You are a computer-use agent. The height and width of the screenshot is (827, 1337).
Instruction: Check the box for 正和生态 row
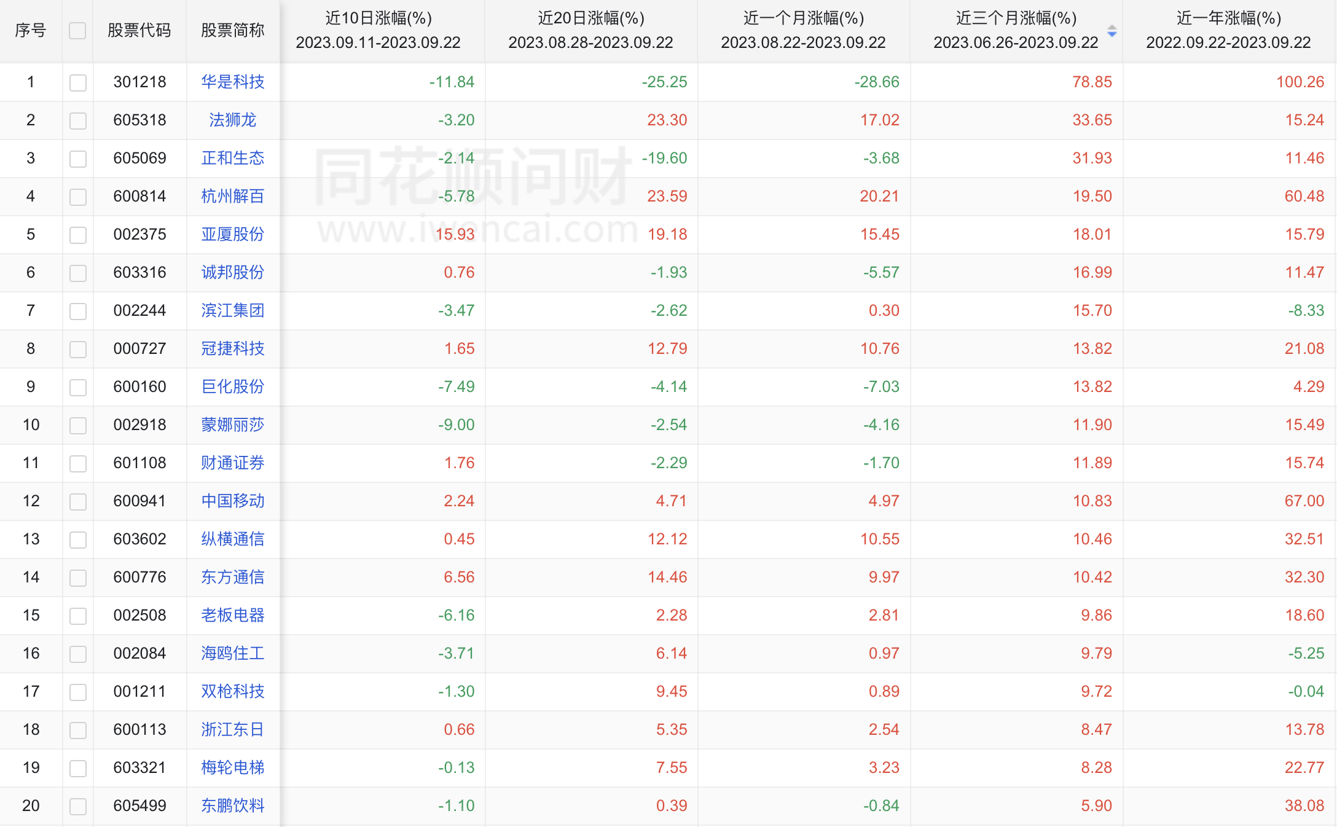point(78,159)
